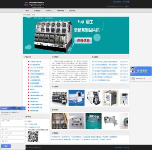152x150 pixels.
Task: Open the second nav menu item 关于我们
Action: click(x=37, y=11)
